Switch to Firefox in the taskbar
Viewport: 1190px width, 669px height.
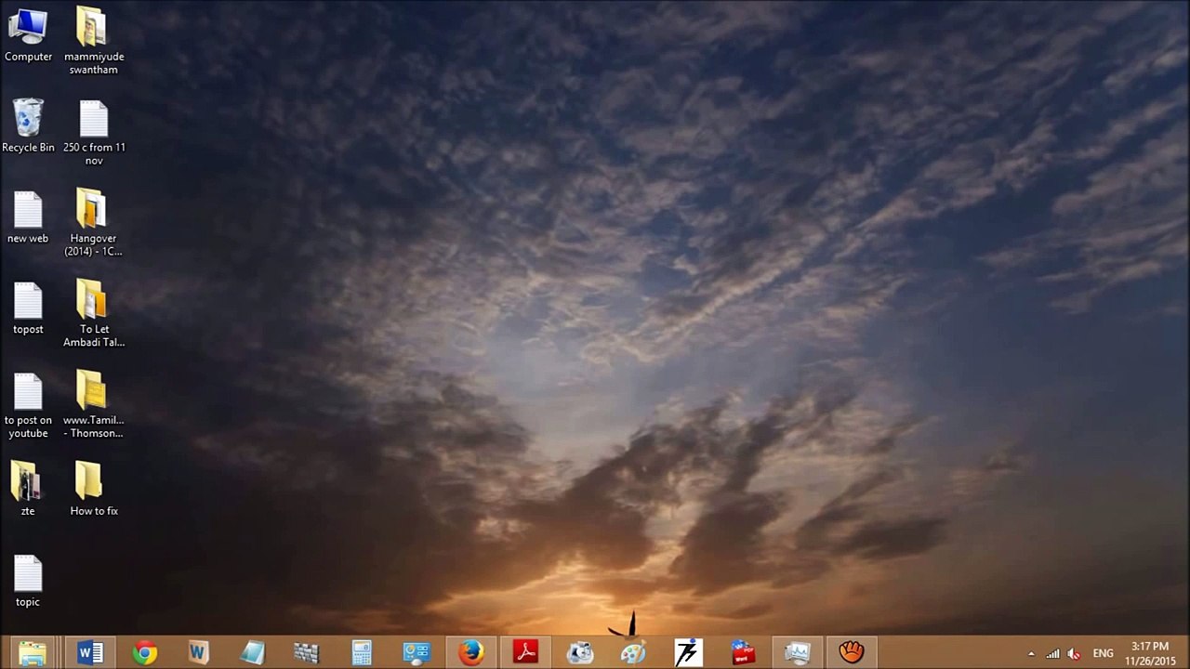[470, 652]
